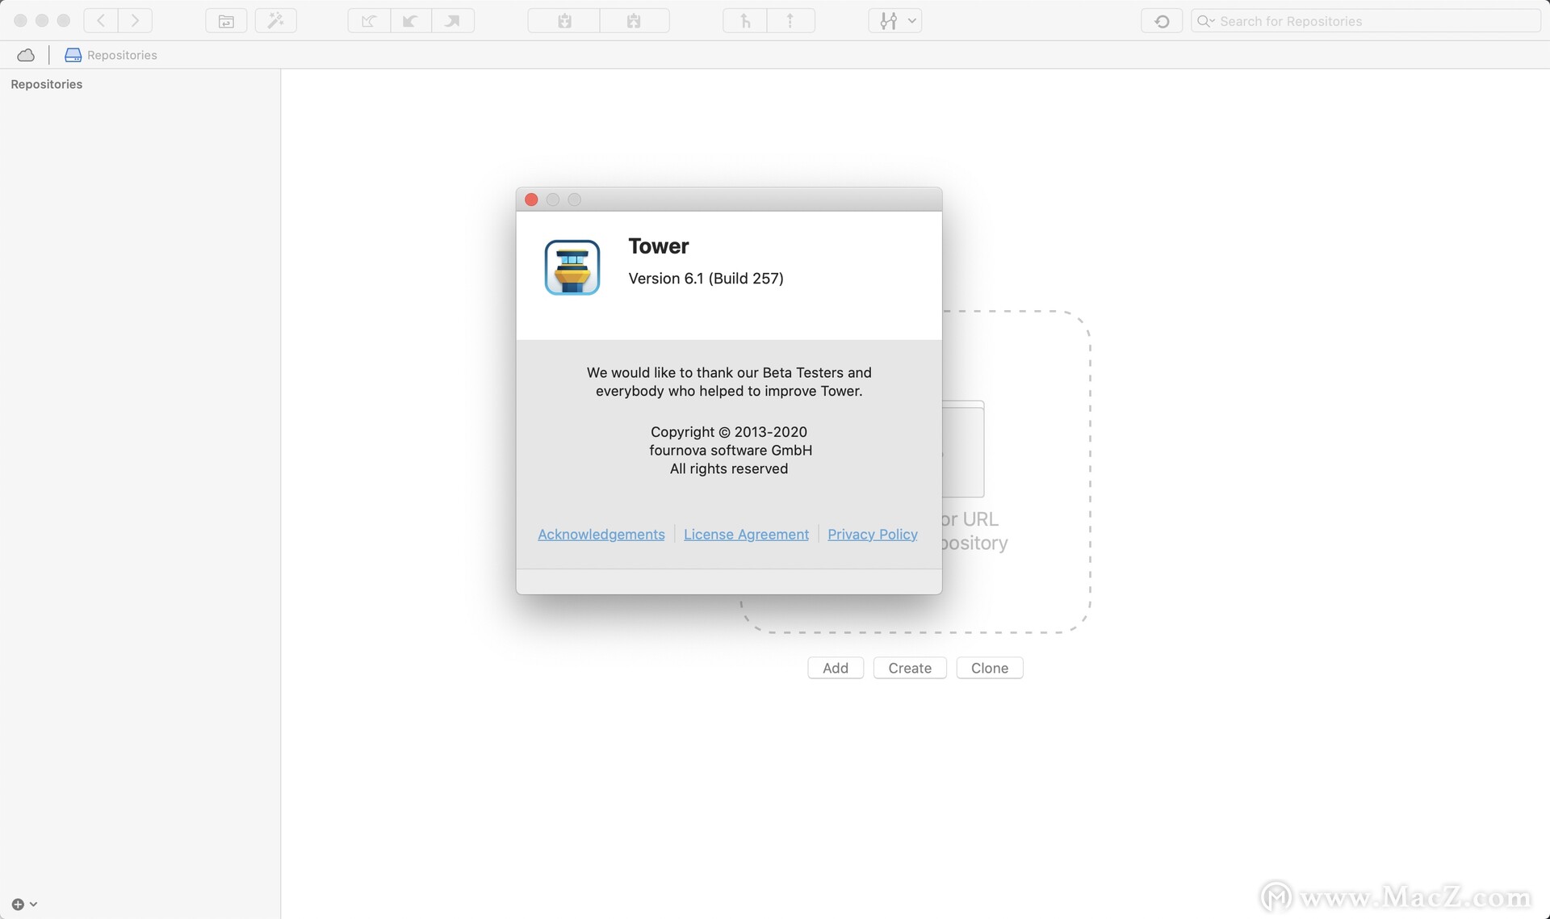Click the Tower app icon in About window
The height and width of the screenshot is (919, 1550).
pyautogui.click(x=572, y=267)
